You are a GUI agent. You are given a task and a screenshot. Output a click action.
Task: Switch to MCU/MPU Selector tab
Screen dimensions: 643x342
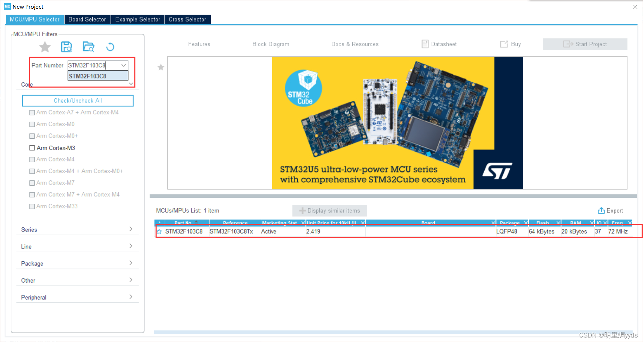(x=35, y=19)
